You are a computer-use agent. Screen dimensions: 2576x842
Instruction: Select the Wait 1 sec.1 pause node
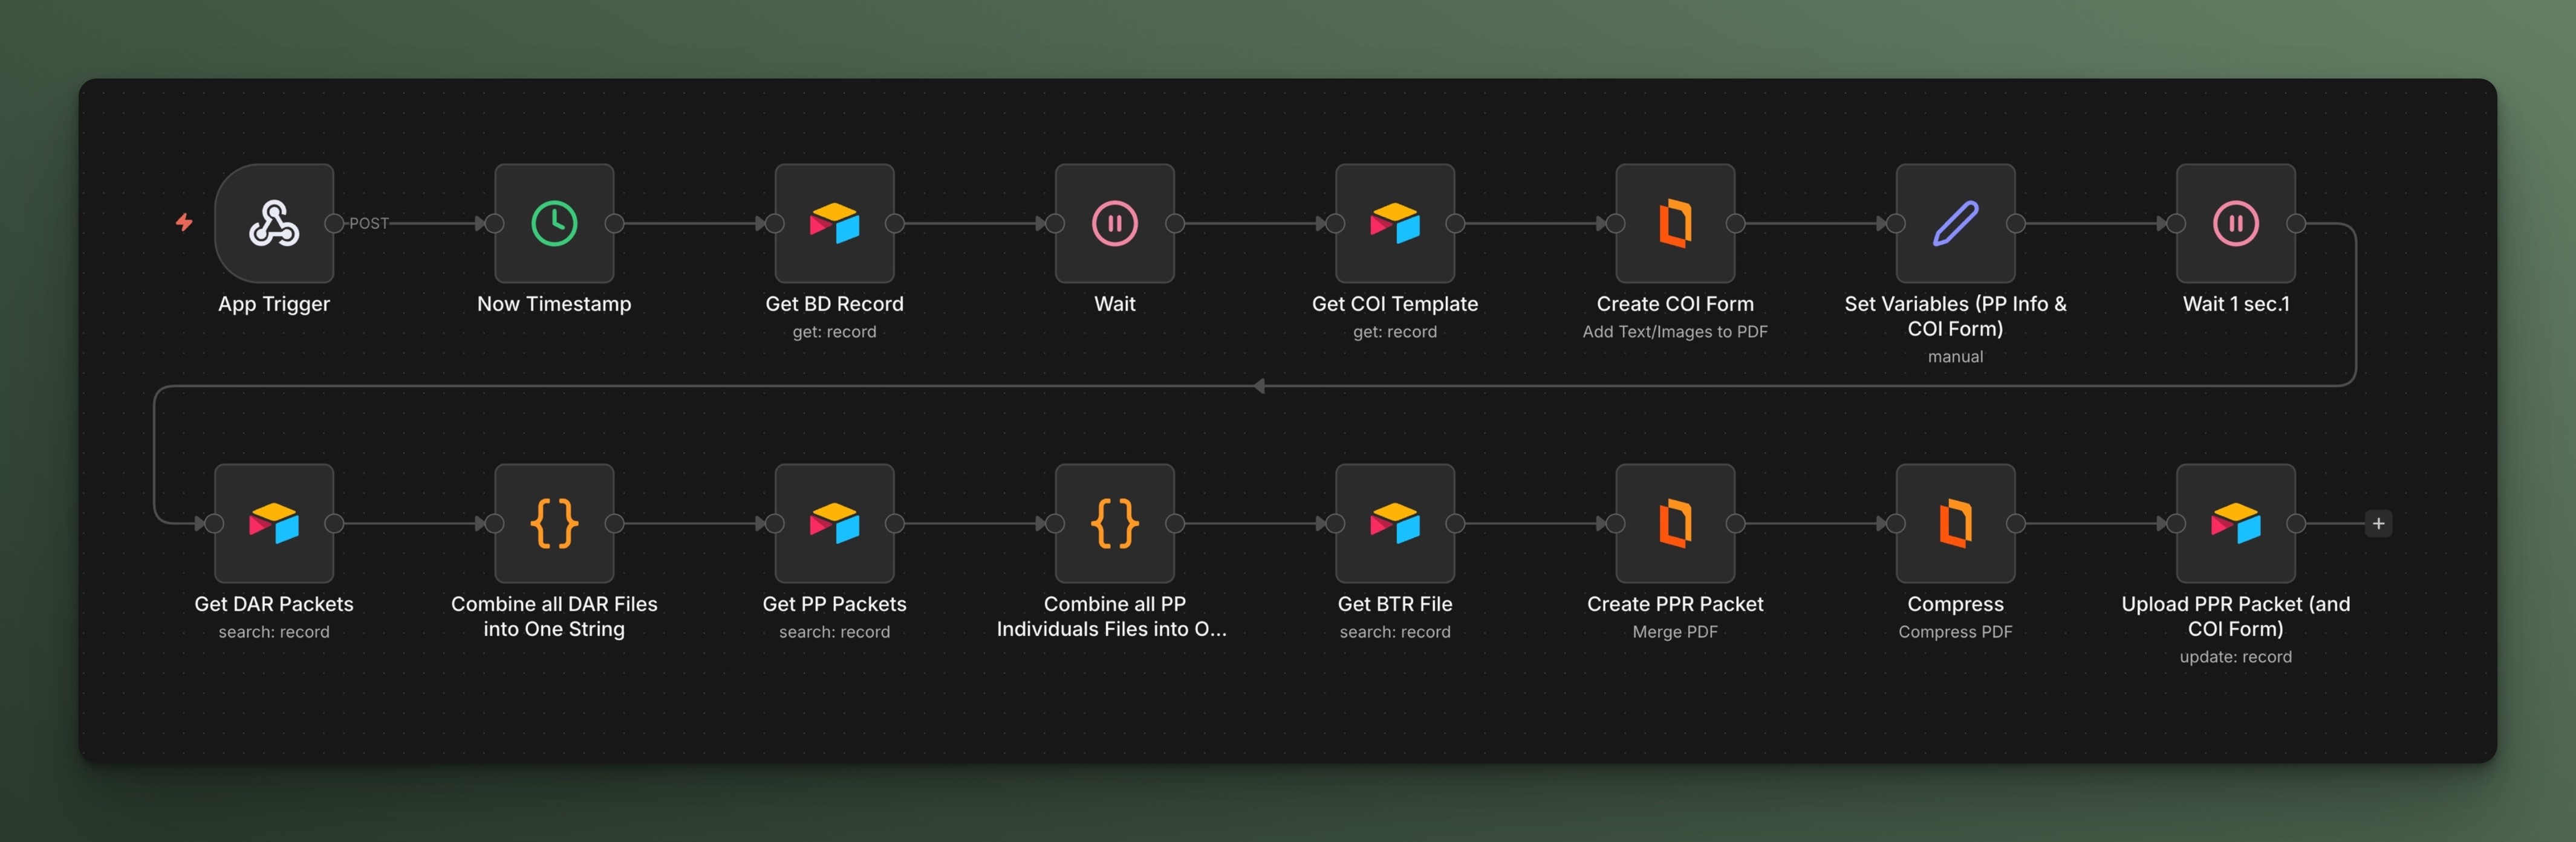click(x=2235, y=223)
